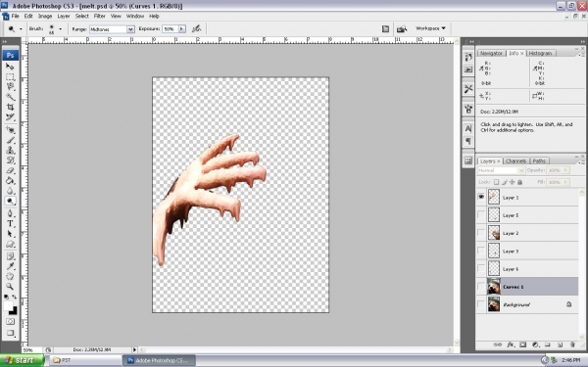Image resolution: width=588 pixels, height=367 pixels.
Task: Show Layer 5 visibility
Action: click(481, 214)
